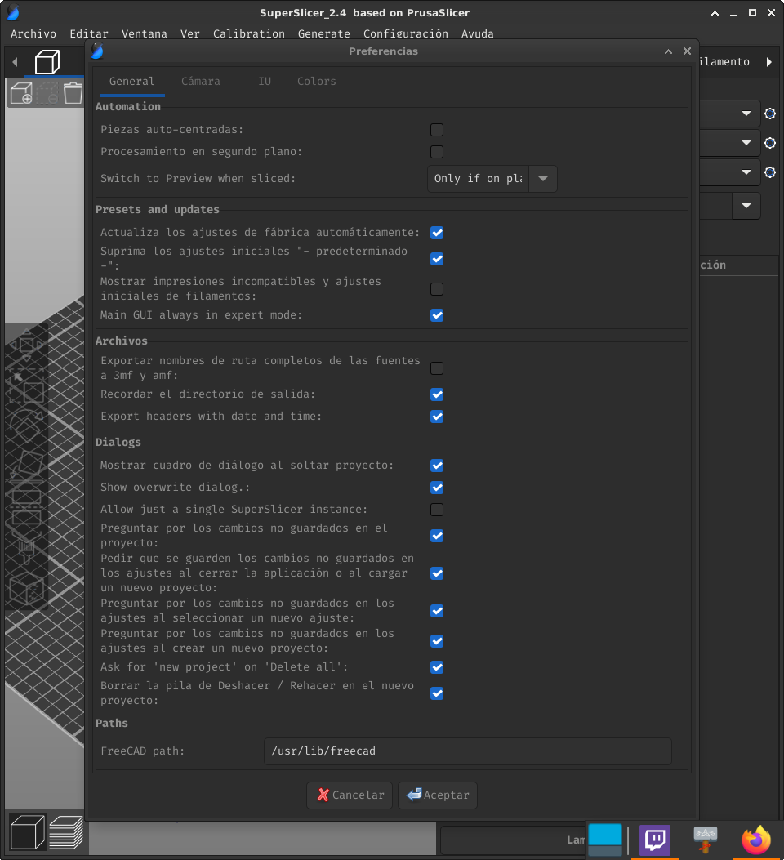Uncheck Mostrar cuadro de diálogo al soltar proyecto
784x860 pixels.
(437, 466)
